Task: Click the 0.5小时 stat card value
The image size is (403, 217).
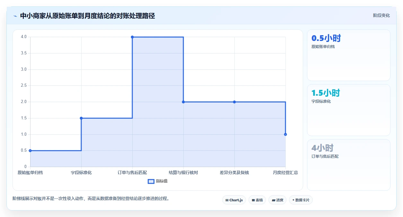Action: 326,38
